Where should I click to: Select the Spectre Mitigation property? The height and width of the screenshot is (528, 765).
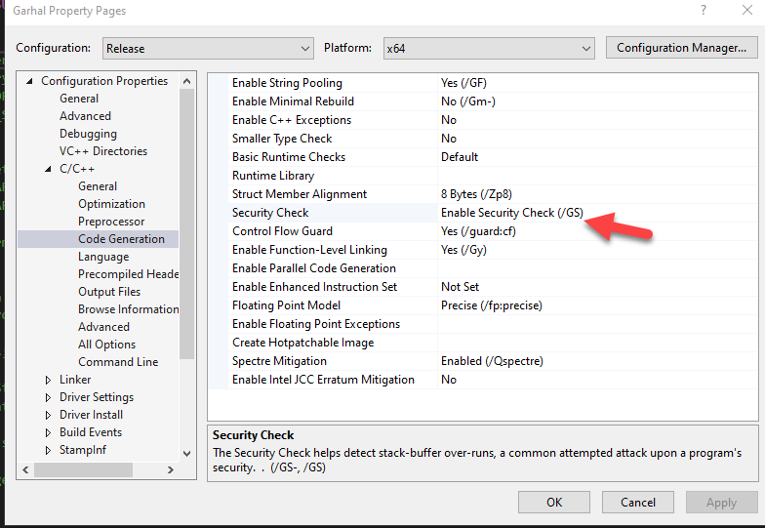pos(279,361)
